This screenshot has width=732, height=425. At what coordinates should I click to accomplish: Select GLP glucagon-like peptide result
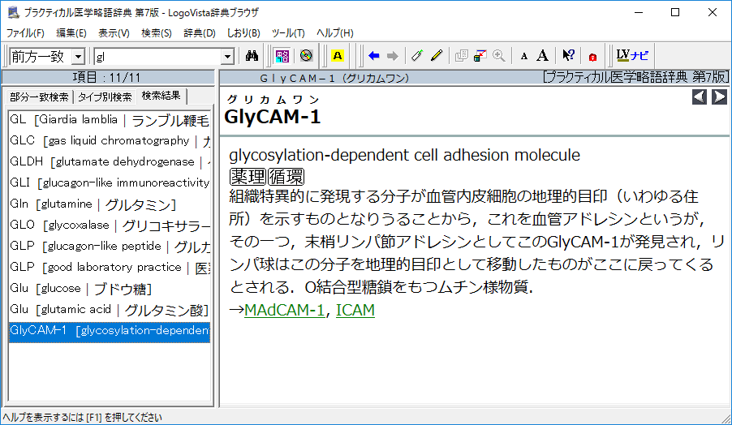[110, 247]
